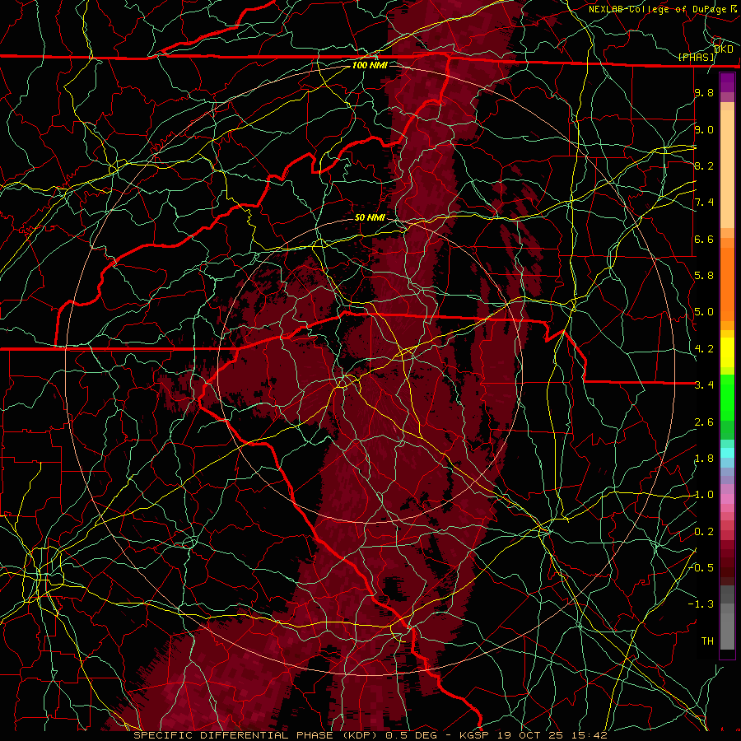The image size is (741, 741).
Task: Click the 1.8 scale value
Action: coord(704,459)
